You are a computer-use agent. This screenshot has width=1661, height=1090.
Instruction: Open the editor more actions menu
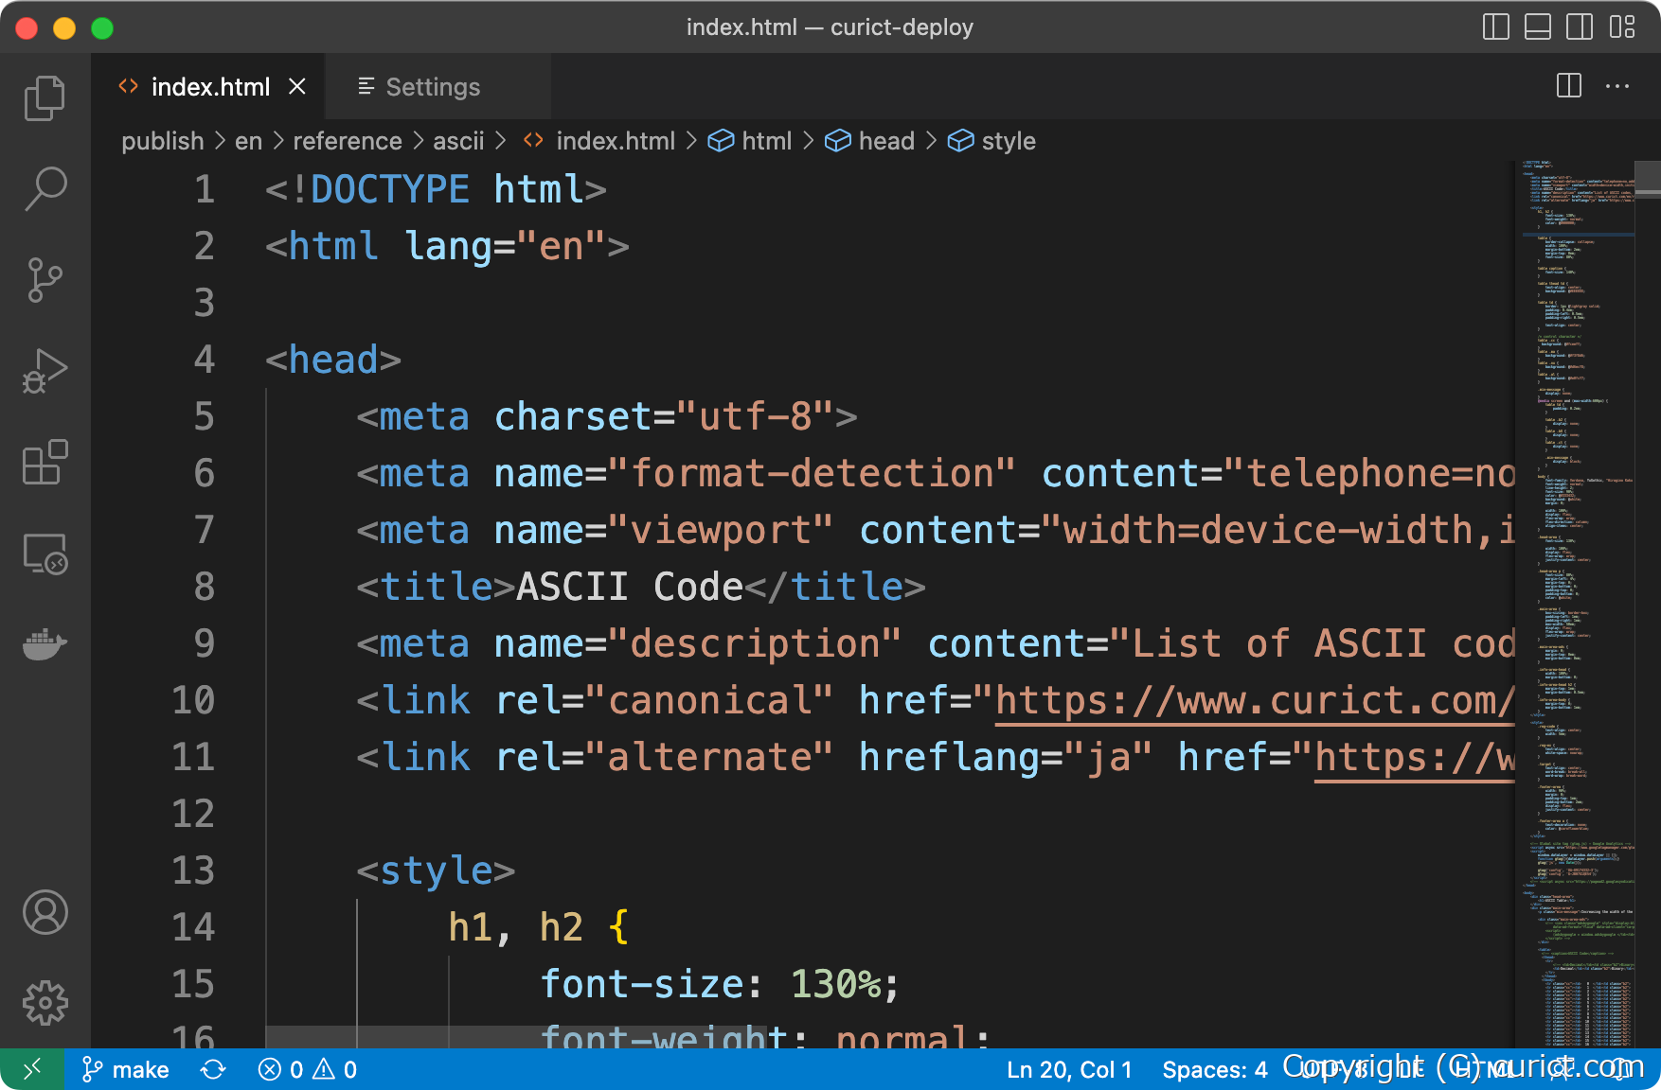tap(1616, 86)
